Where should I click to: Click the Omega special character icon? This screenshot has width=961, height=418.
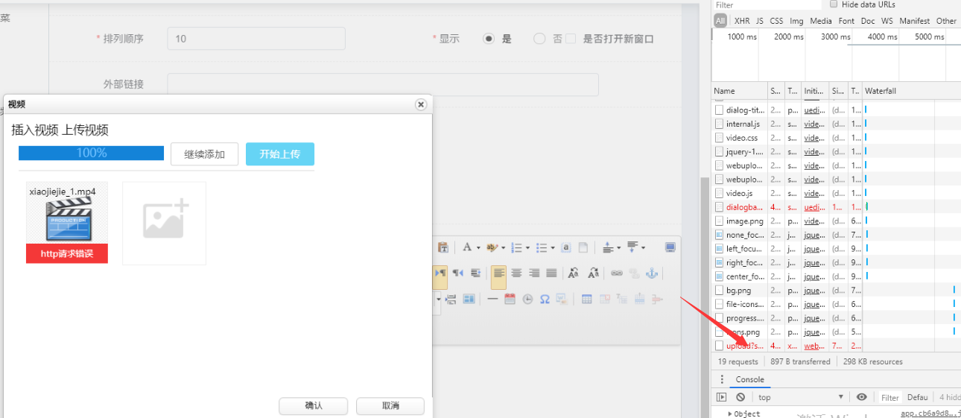coord(545,299)
